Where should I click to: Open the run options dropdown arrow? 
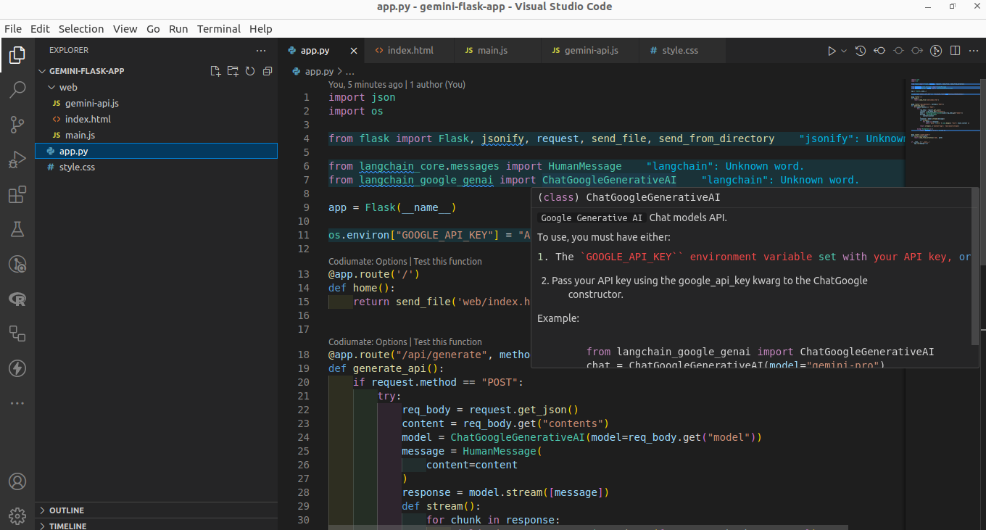click(844, 51)
